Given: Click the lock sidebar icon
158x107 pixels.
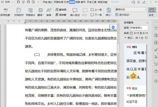Looking at the screenshot, I should 156,81.
